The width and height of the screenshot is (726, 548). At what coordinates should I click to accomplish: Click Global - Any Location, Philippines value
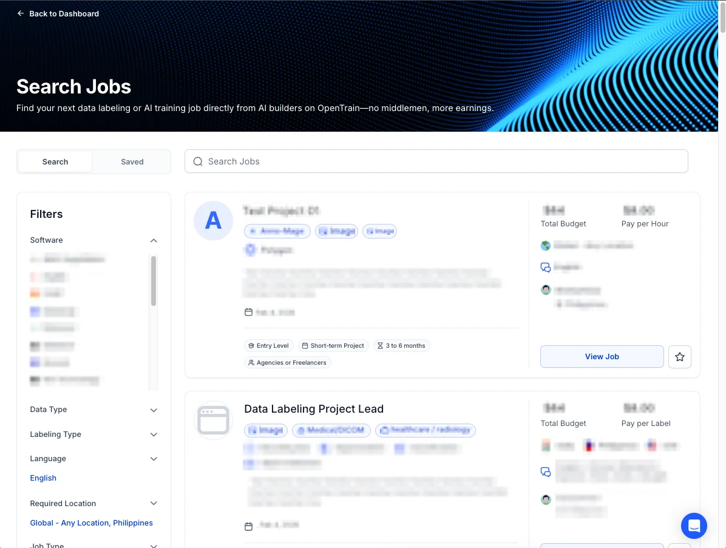click(x=91, y=523)
